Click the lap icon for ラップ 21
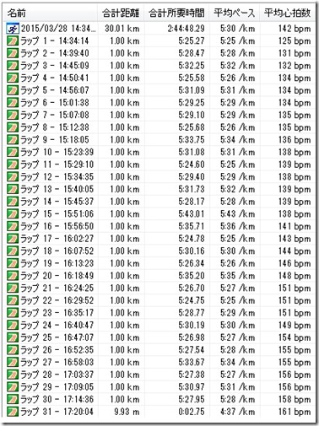This screenshot has width=319, height=426. [x=13, y=288]
